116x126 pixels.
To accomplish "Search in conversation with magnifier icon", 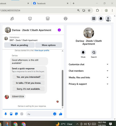I will (94, 52).
